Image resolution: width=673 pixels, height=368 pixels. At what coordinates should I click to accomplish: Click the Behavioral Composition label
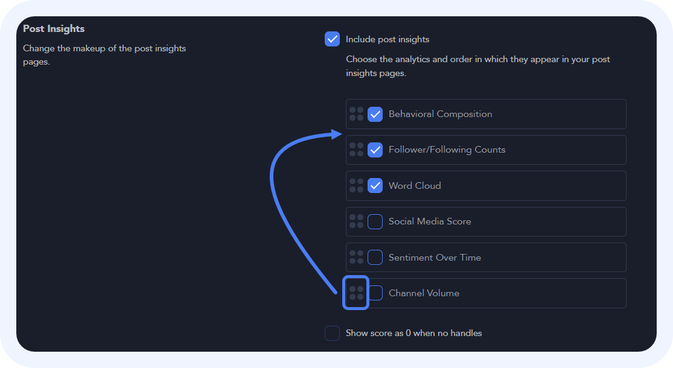coord(440,114)
